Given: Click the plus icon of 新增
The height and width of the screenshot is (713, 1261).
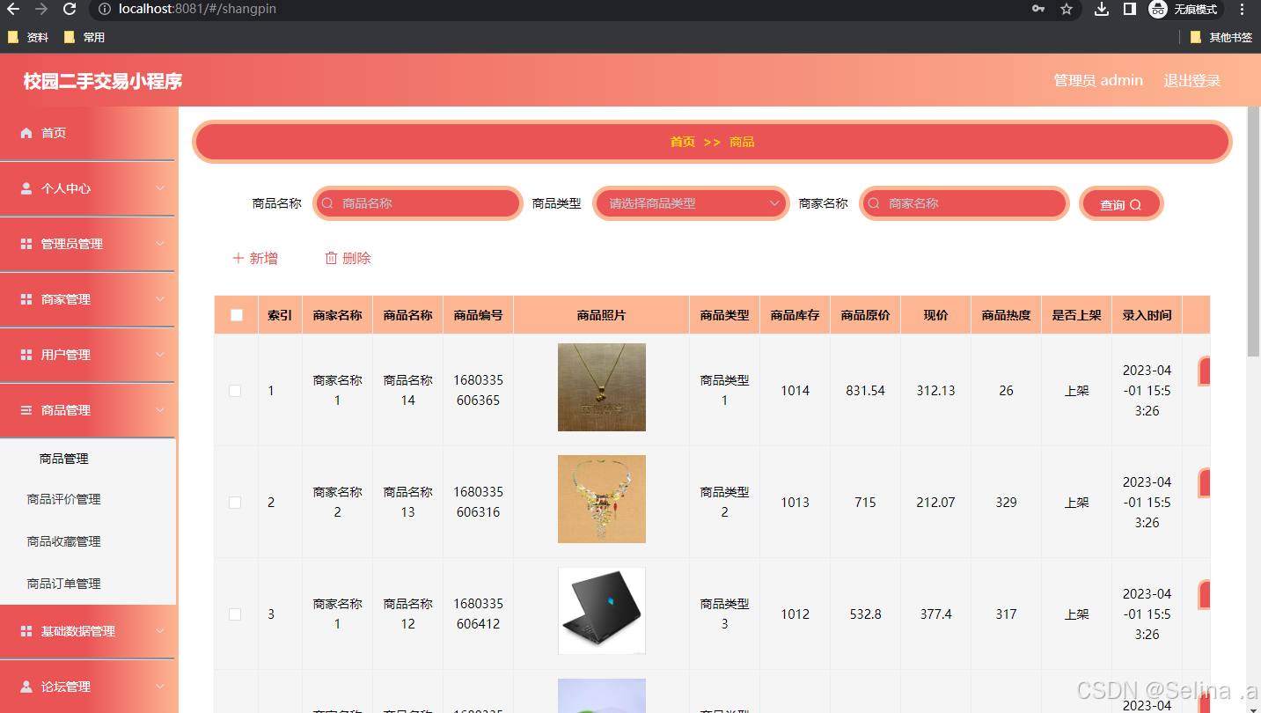Looking at the screenshot, I should pyautogui.click(x=238, y=258).
